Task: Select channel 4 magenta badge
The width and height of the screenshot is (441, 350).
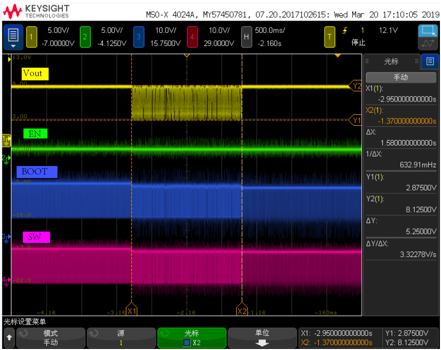Action: [x=192, y=37]
